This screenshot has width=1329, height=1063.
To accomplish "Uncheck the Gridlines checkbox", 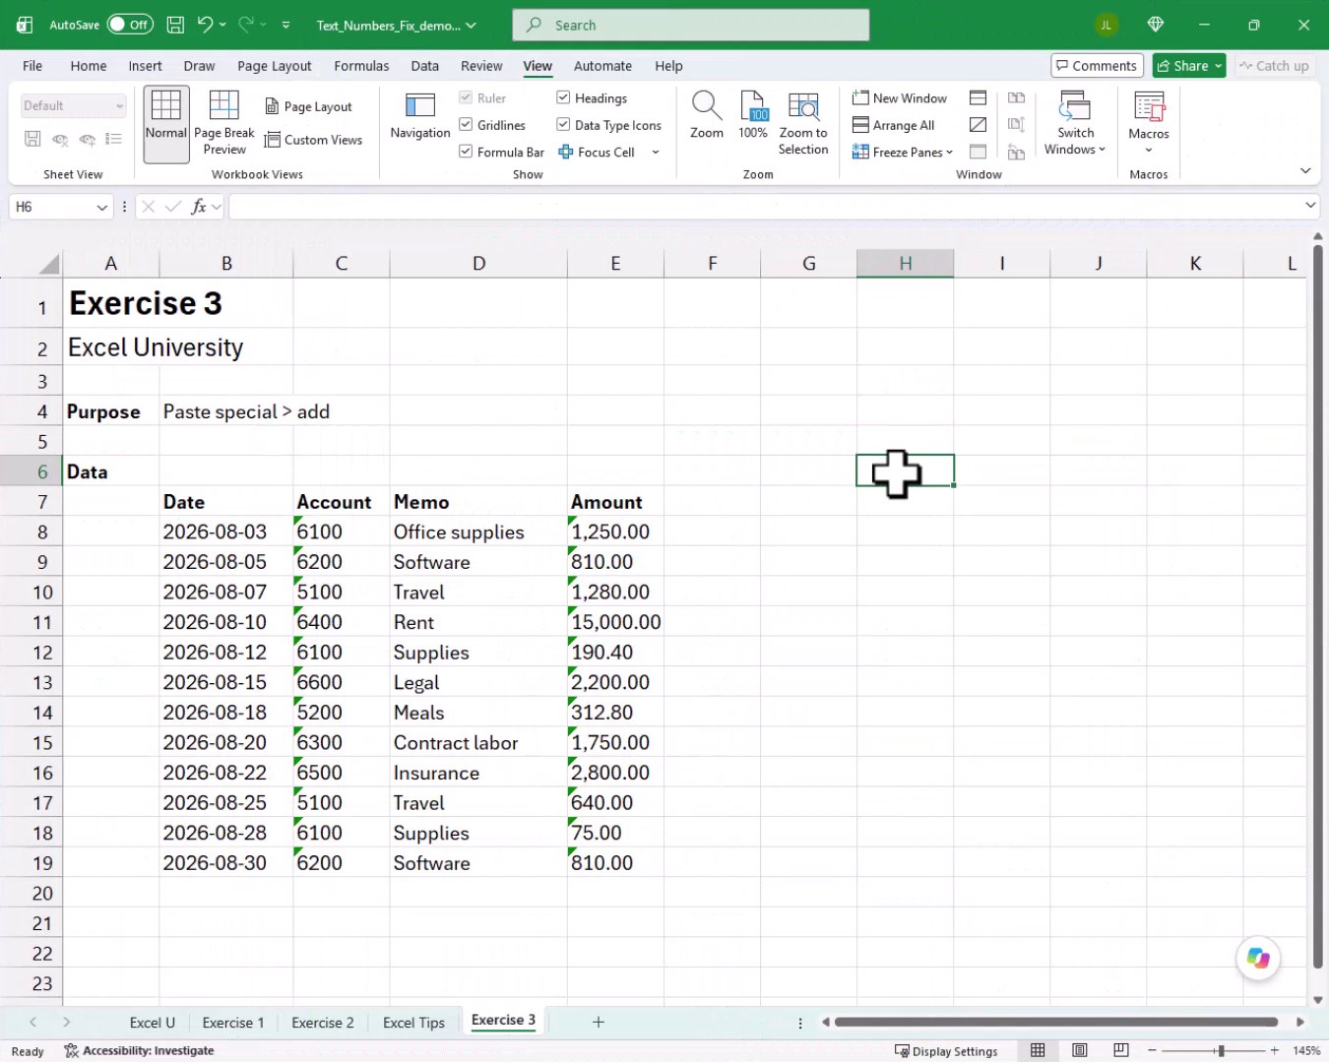I will [466, 125].
